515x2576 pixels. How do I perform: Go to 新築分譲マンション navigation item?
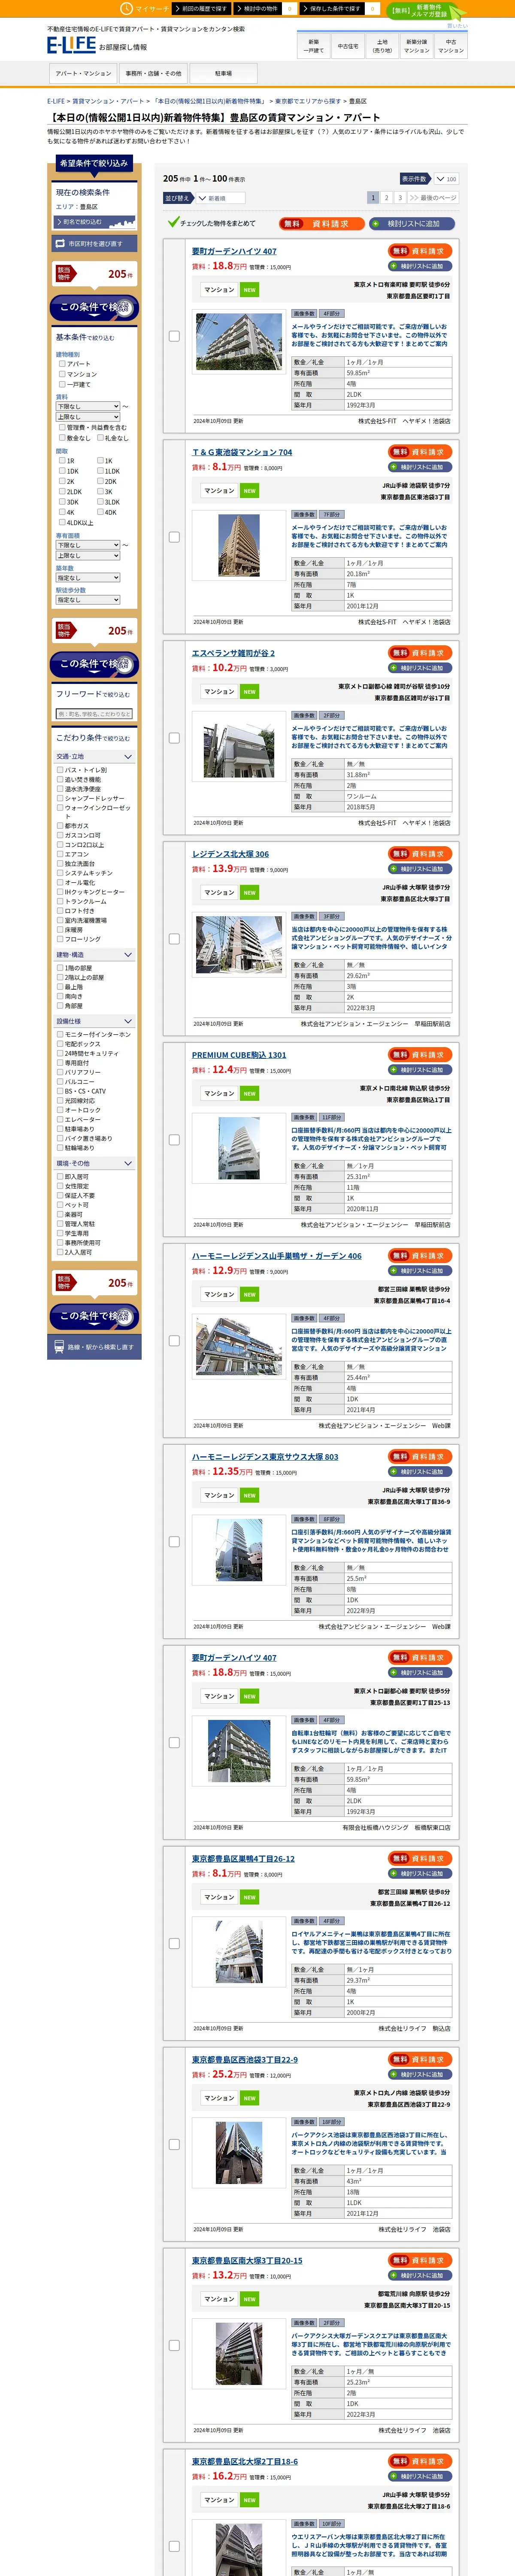coord(416,46)
